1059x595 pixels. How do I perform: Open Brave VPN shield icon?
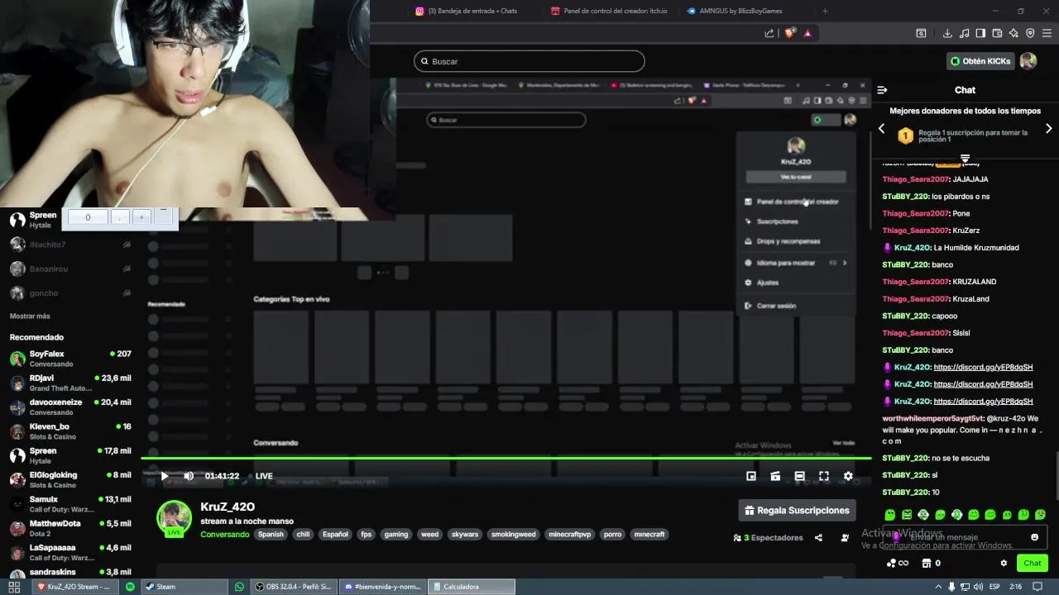(x=1030, y=33)
